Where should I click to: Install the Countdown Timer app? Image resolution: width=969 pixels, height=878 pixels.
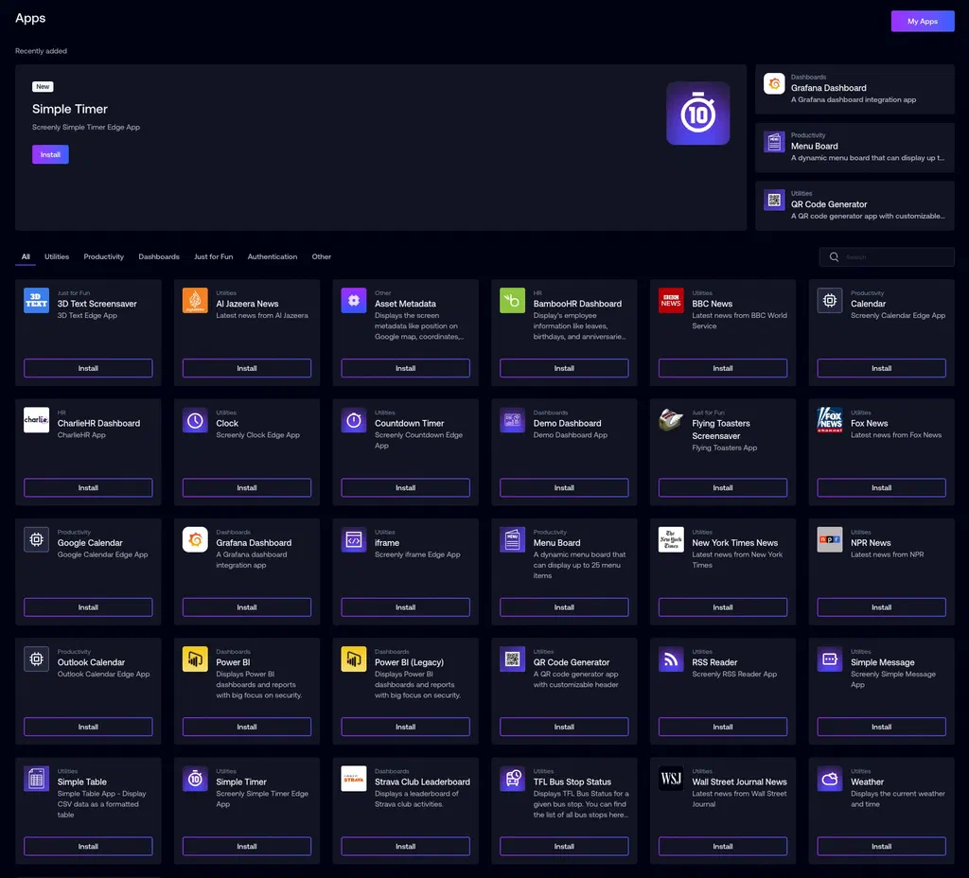pos(405,487)
